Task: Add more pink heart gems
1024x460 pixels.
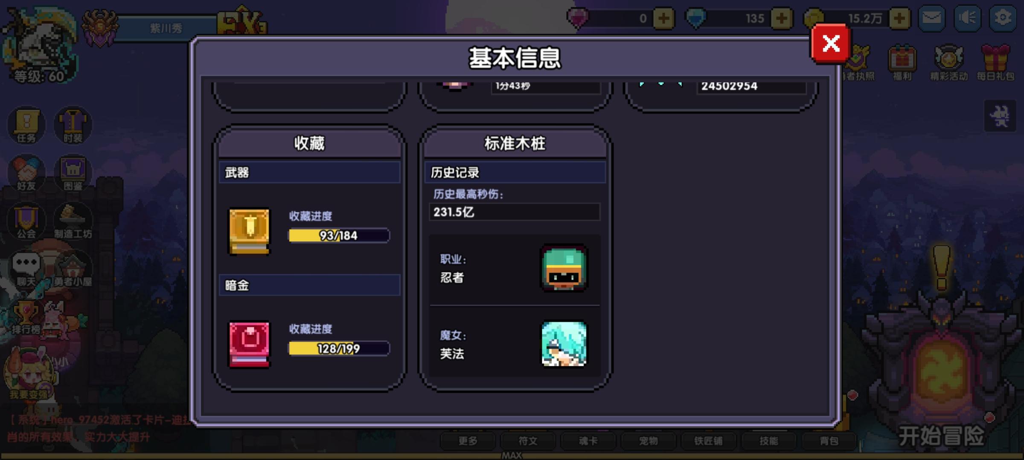Action: pyautogui.click(x=663, y=18)
